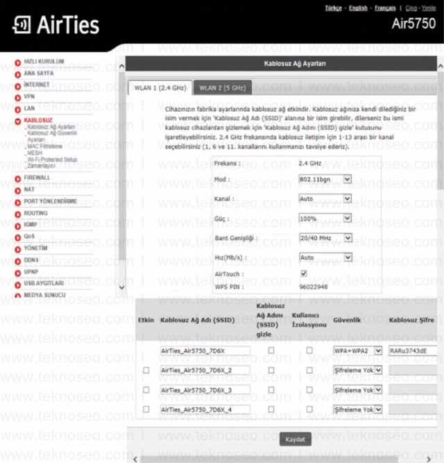
Task: Check hide SSID for AirTies_Air5750_7D6X
Action: point(271,351)
